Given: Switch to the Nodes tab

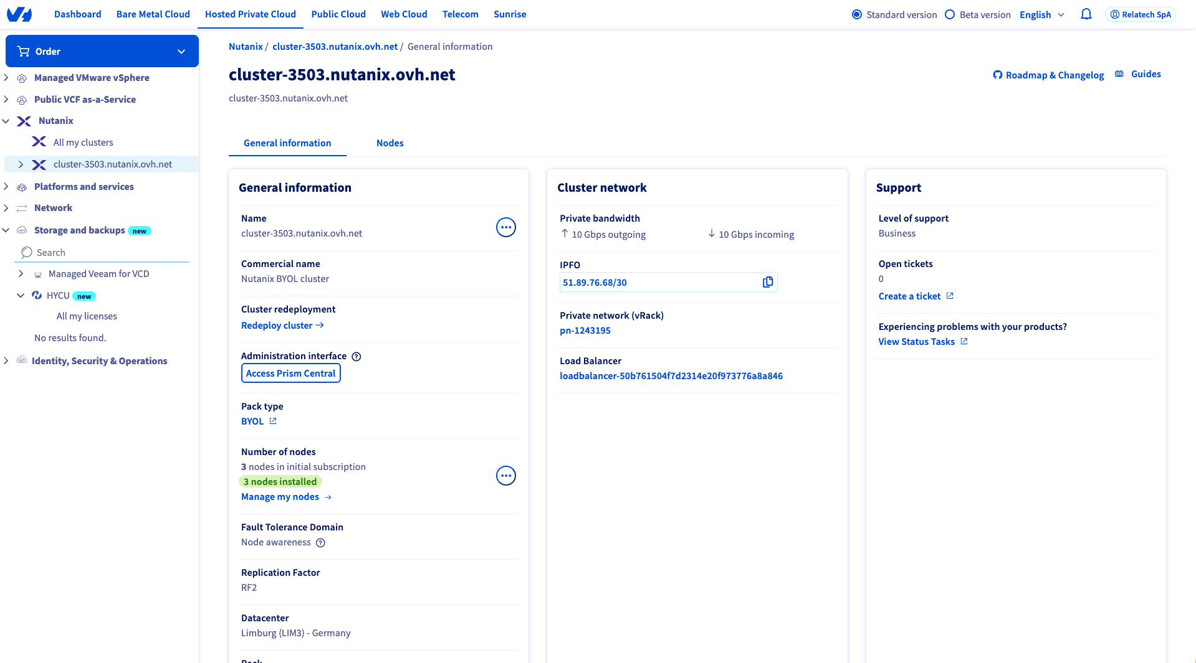Looking at the screenshot, I should [390, 143].
